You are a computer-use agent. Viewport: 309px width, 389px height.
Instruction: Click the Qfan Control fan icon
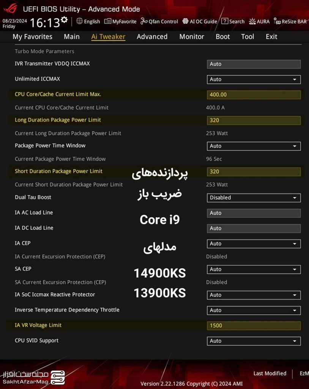click(144, 21)
